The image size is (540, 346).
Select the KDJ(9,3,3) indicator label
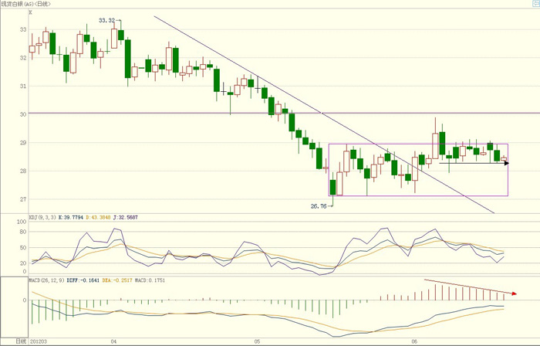(42, 218)
